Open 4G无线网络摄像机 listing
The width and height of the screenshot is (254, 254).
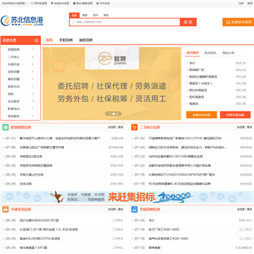point(179,184)
